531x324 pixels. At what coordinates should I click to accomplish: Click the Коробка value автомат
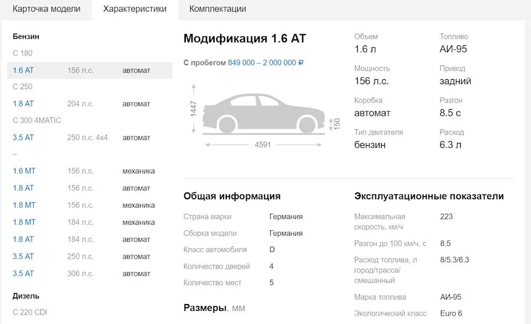pyautogui.click(x=372, y=113)
